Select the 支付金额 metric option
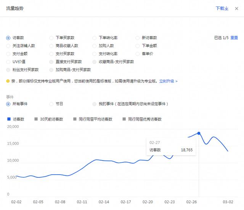244x210 pixels. 8,54
